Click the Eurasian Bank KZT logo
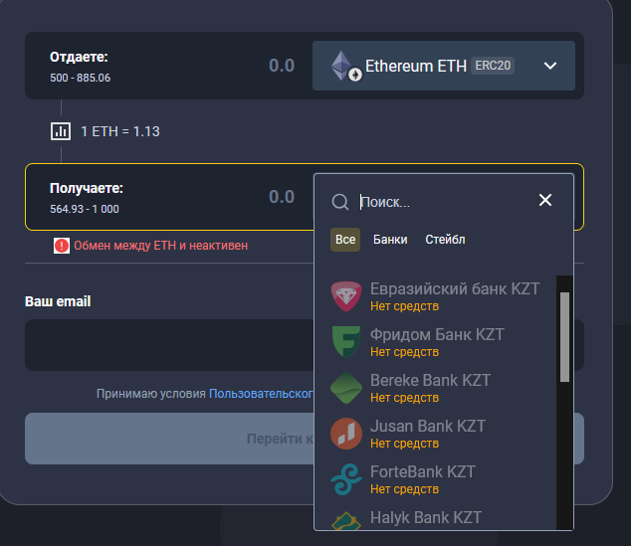 click(x=346, y=296)
